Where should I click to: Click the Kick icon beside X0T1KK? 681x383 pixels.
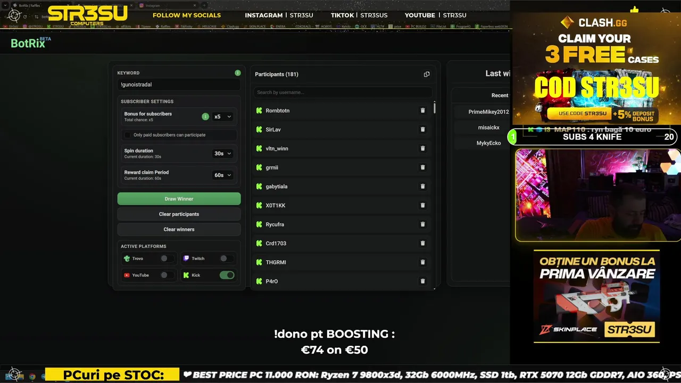pos(259,205)
